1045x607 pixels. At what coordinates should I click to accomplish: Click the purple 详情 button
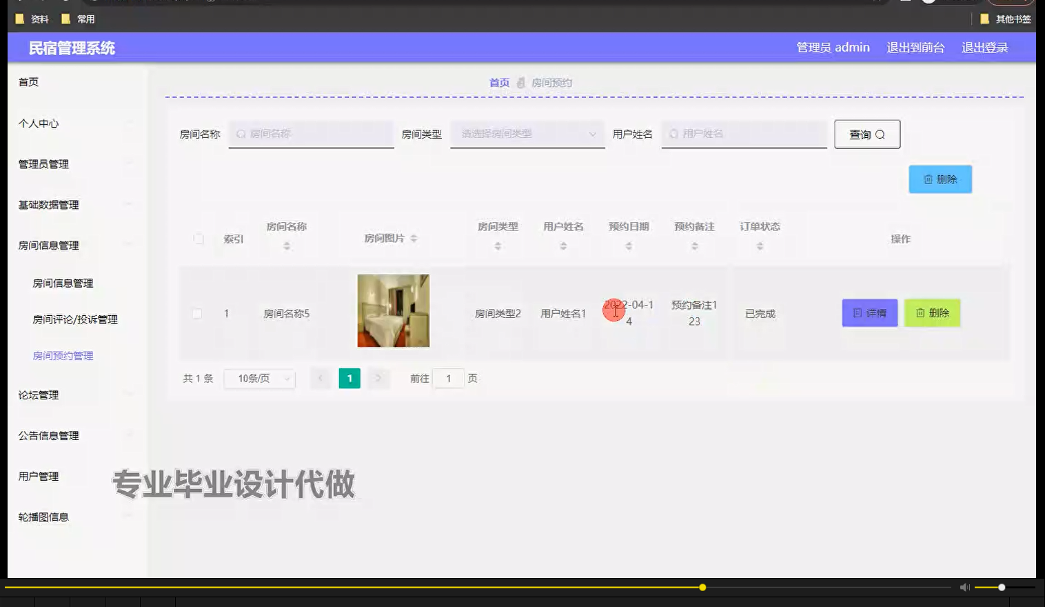coord(869,312)
